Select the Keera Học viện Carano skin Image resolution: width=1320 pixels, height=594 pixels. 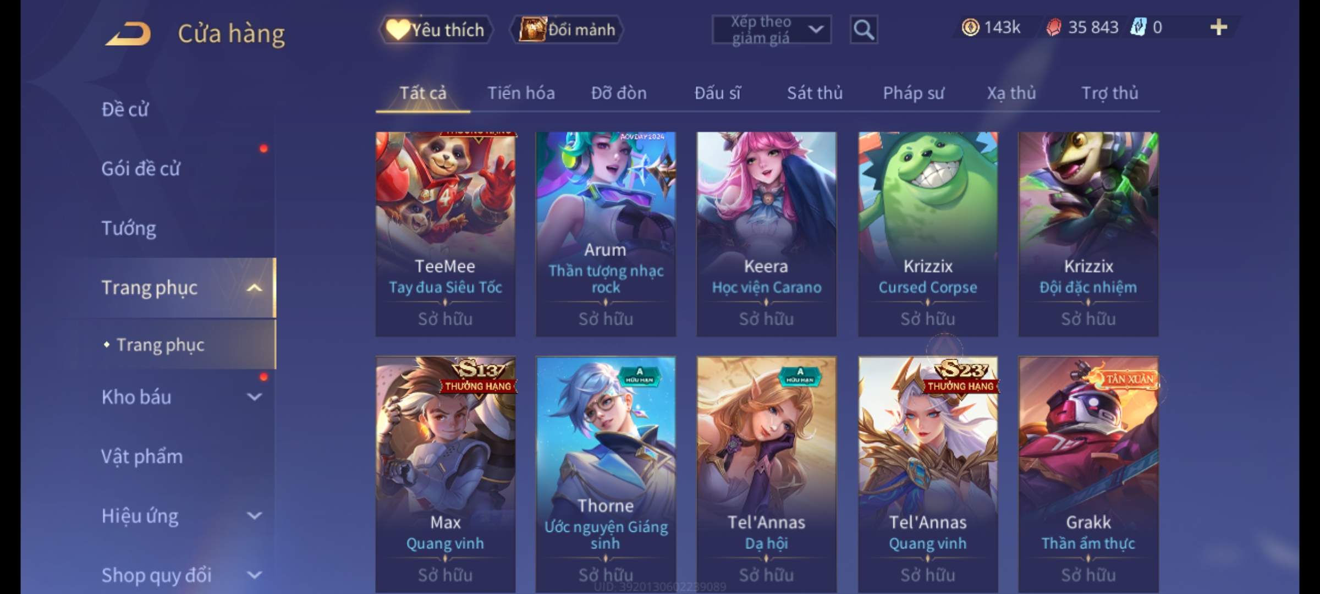point(766,234)
